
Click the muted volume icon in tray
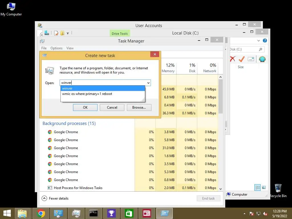click(x=265, y=214)
